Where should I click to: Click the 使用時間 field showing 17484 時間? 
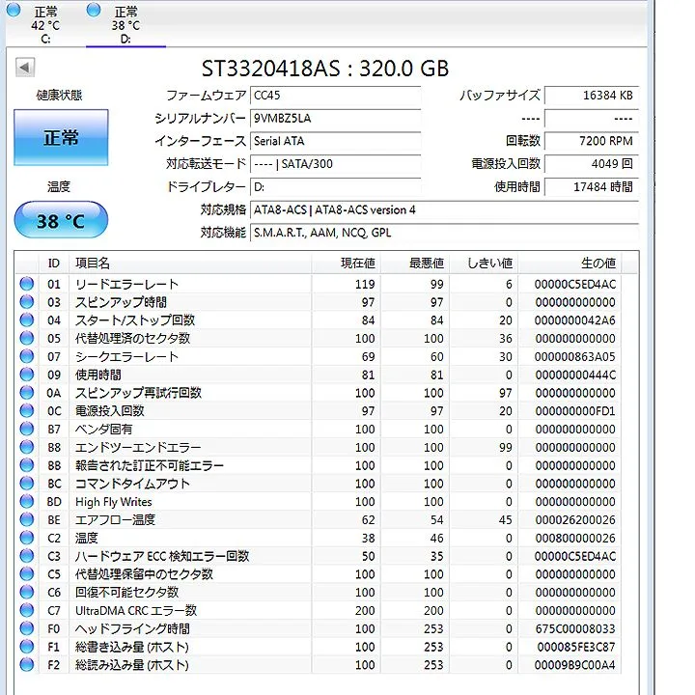[590, 187]
